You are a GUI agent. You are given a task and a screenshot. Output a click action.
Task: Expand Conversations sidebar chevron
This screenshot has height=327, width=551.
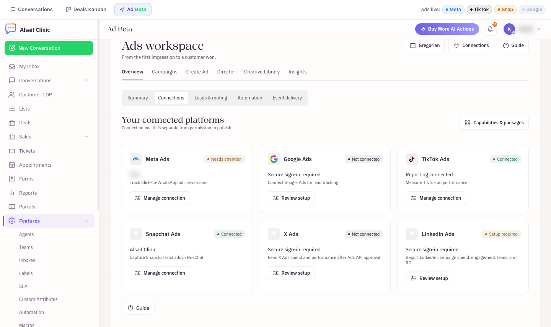86,81
